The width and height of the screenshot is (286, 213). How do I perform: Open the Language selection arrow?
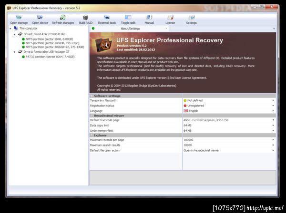(273, 111)
